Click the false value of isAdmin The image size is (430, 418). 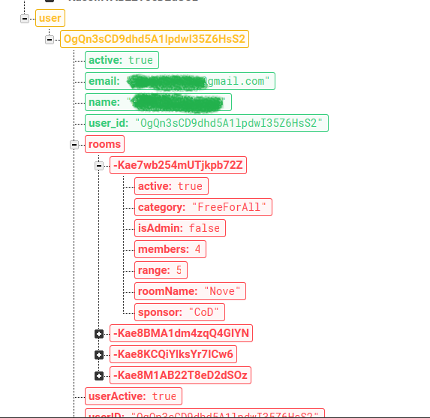coord(204,228)
